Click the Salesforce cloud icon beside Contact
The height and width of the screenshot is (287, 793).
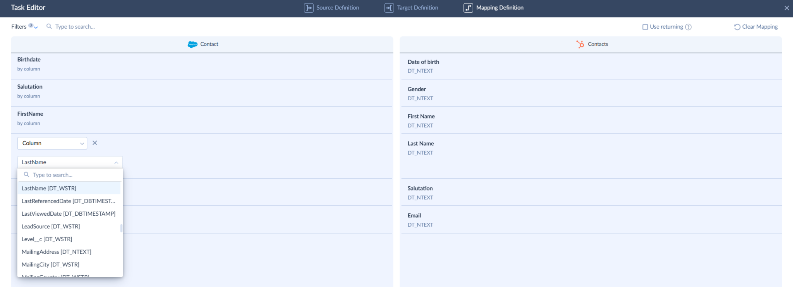(192, 45)
